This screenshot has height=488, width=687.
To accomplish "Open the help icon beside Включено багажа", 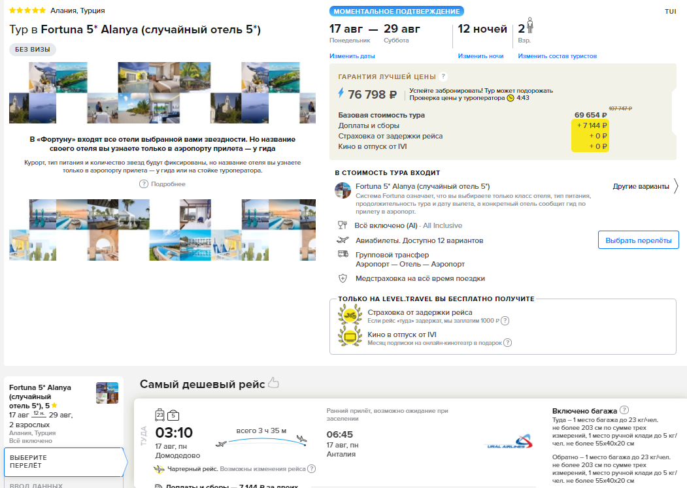I will (624, 410).
